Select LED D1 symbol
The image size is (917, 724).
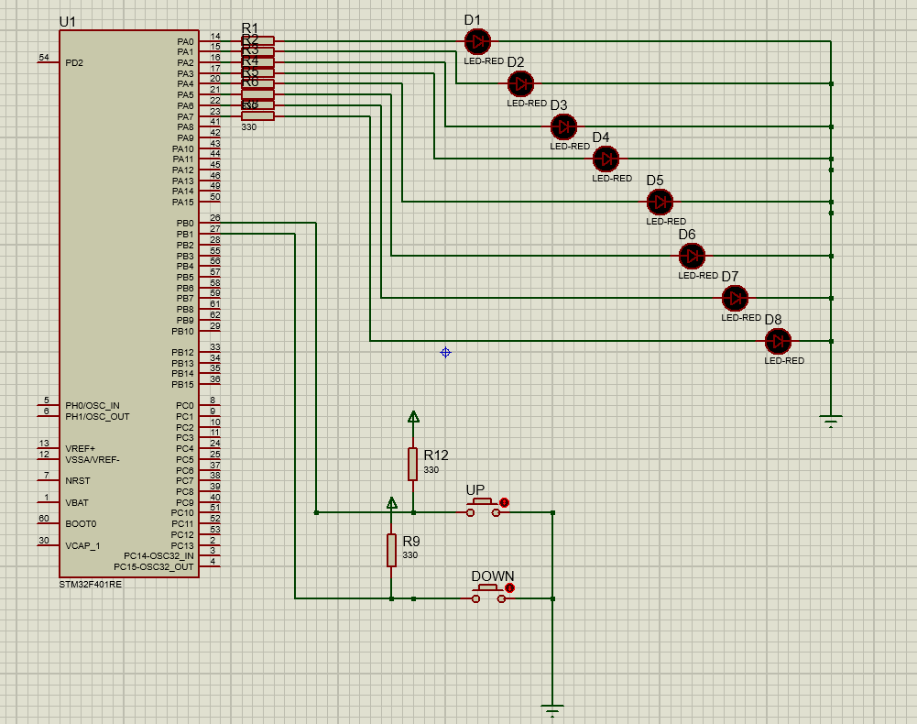coord(476,41)
